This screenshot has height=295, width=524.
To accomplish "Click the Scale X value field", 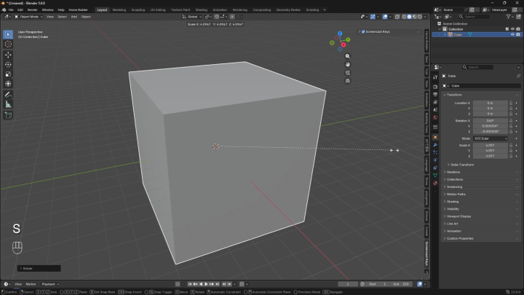I will (491, 145).
